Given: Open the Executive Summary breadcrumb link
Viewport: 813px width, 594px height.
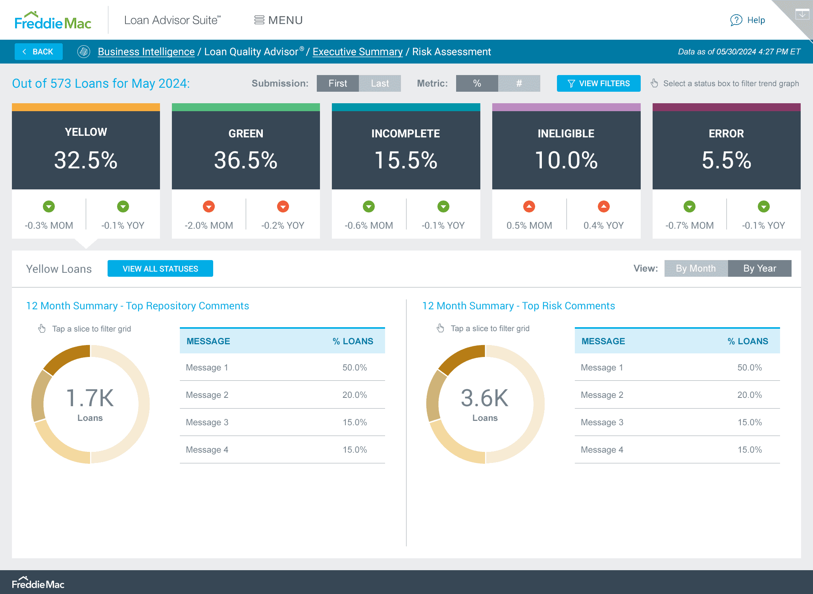Looking at the screenshot, I should 357,52.
